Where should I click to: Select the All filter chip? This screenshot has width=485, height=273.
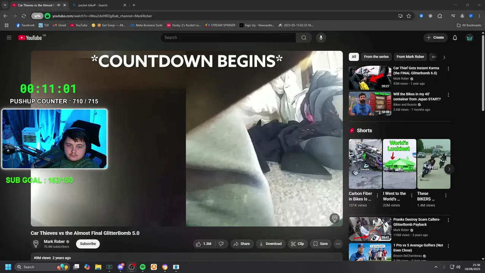354,57
